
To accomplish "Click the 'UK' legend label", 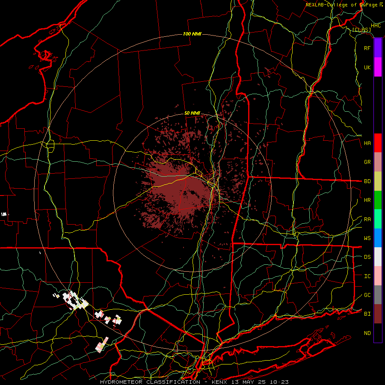I will [367, 67].
